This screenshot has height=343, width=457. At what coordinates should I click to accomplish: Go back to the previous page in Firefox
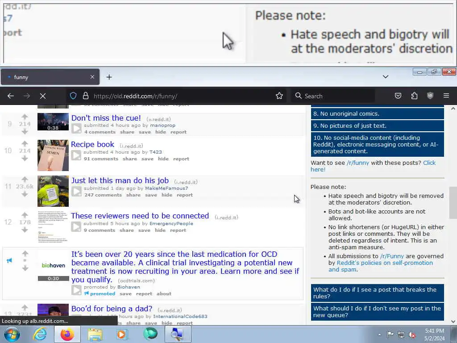coord(11,96)
